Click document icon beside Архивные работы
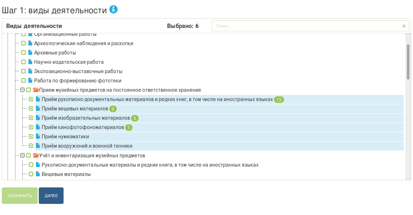 click(30, 53)
